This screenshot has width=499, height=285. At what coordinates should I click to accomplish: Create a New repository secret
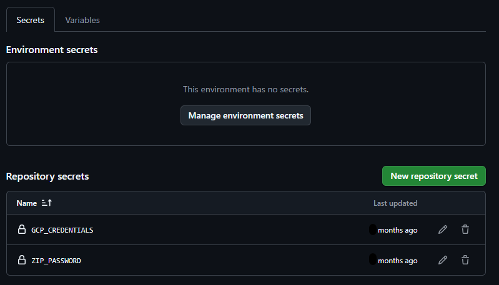tap(433, 176)
